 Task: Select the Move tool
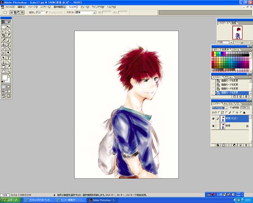pyautogui.click(x=8, y=27)
